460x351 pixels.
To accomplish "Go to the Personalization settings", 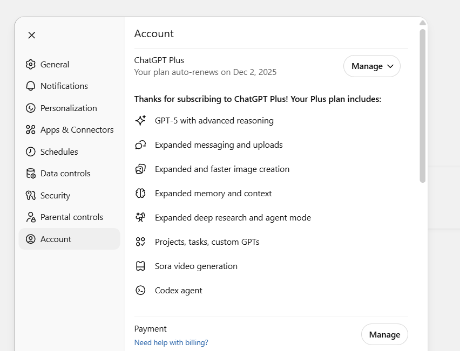I will pos(69,108).
